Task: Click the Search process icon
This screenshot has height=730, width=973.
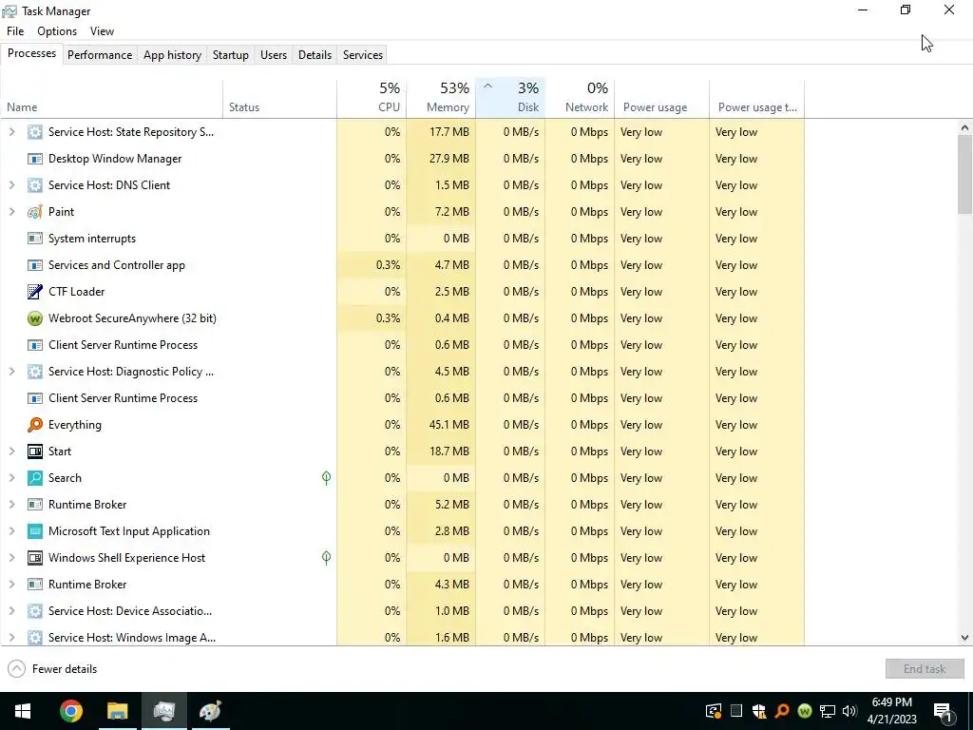Action: (35, 478)
